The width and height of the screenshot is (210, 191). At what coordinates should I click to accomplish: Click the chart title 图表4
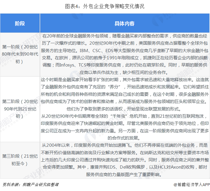click(105, 6)
